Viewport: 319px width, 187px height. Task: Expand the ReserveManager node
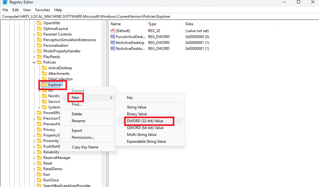point(34,158)
